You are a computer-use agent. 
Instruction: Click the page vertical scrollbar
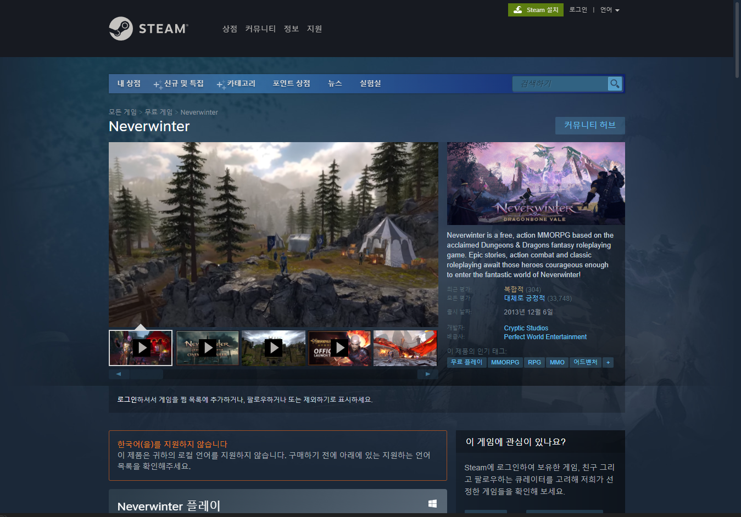point(737,41)
